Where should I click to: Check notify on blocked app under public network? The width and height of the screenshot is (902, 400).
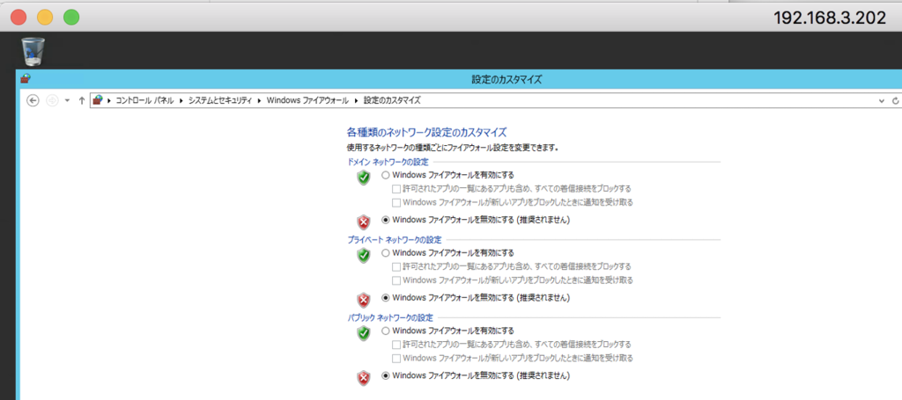click(396, 358)
